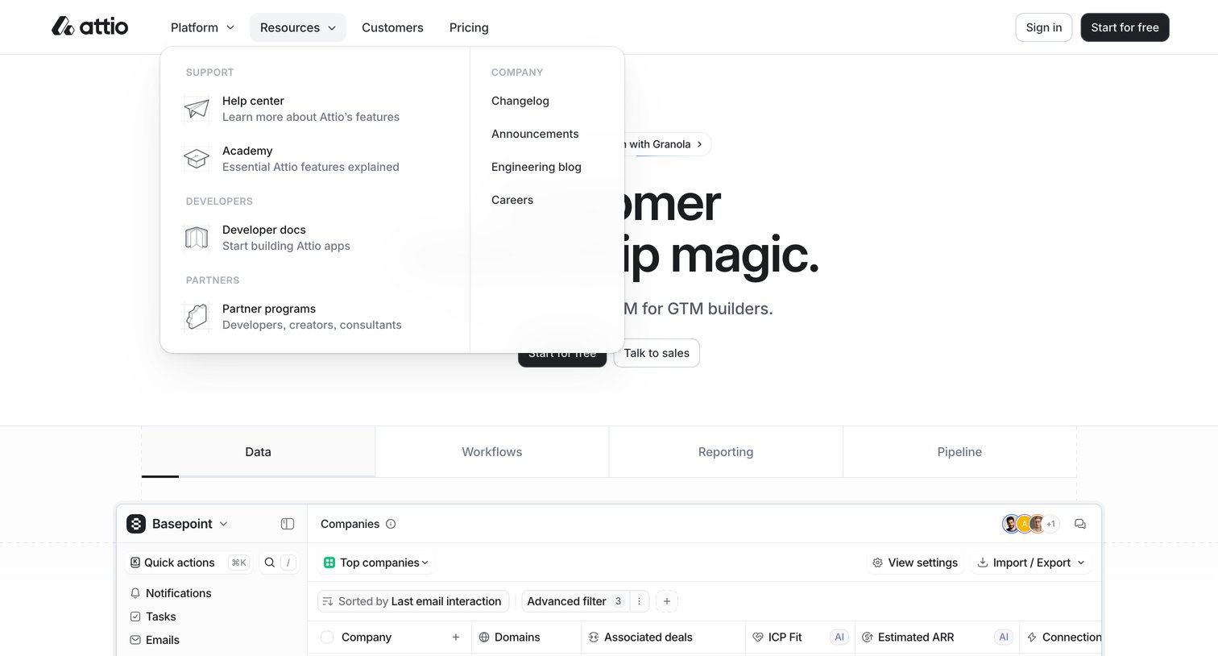
Task: Click the Talk to sales button
Action: [x=657, y=353]
